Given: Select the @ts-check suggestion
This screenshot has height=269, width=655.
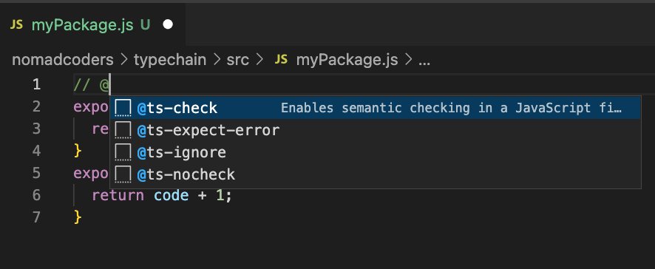Looking at the screenshot, I should click(375, 108).
